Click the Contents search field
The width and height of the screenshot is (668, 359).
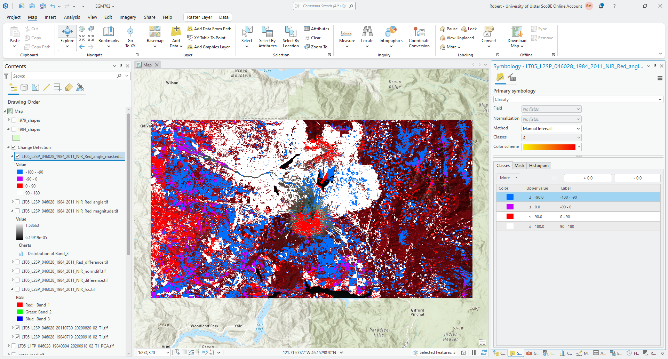tap(64, 76)
